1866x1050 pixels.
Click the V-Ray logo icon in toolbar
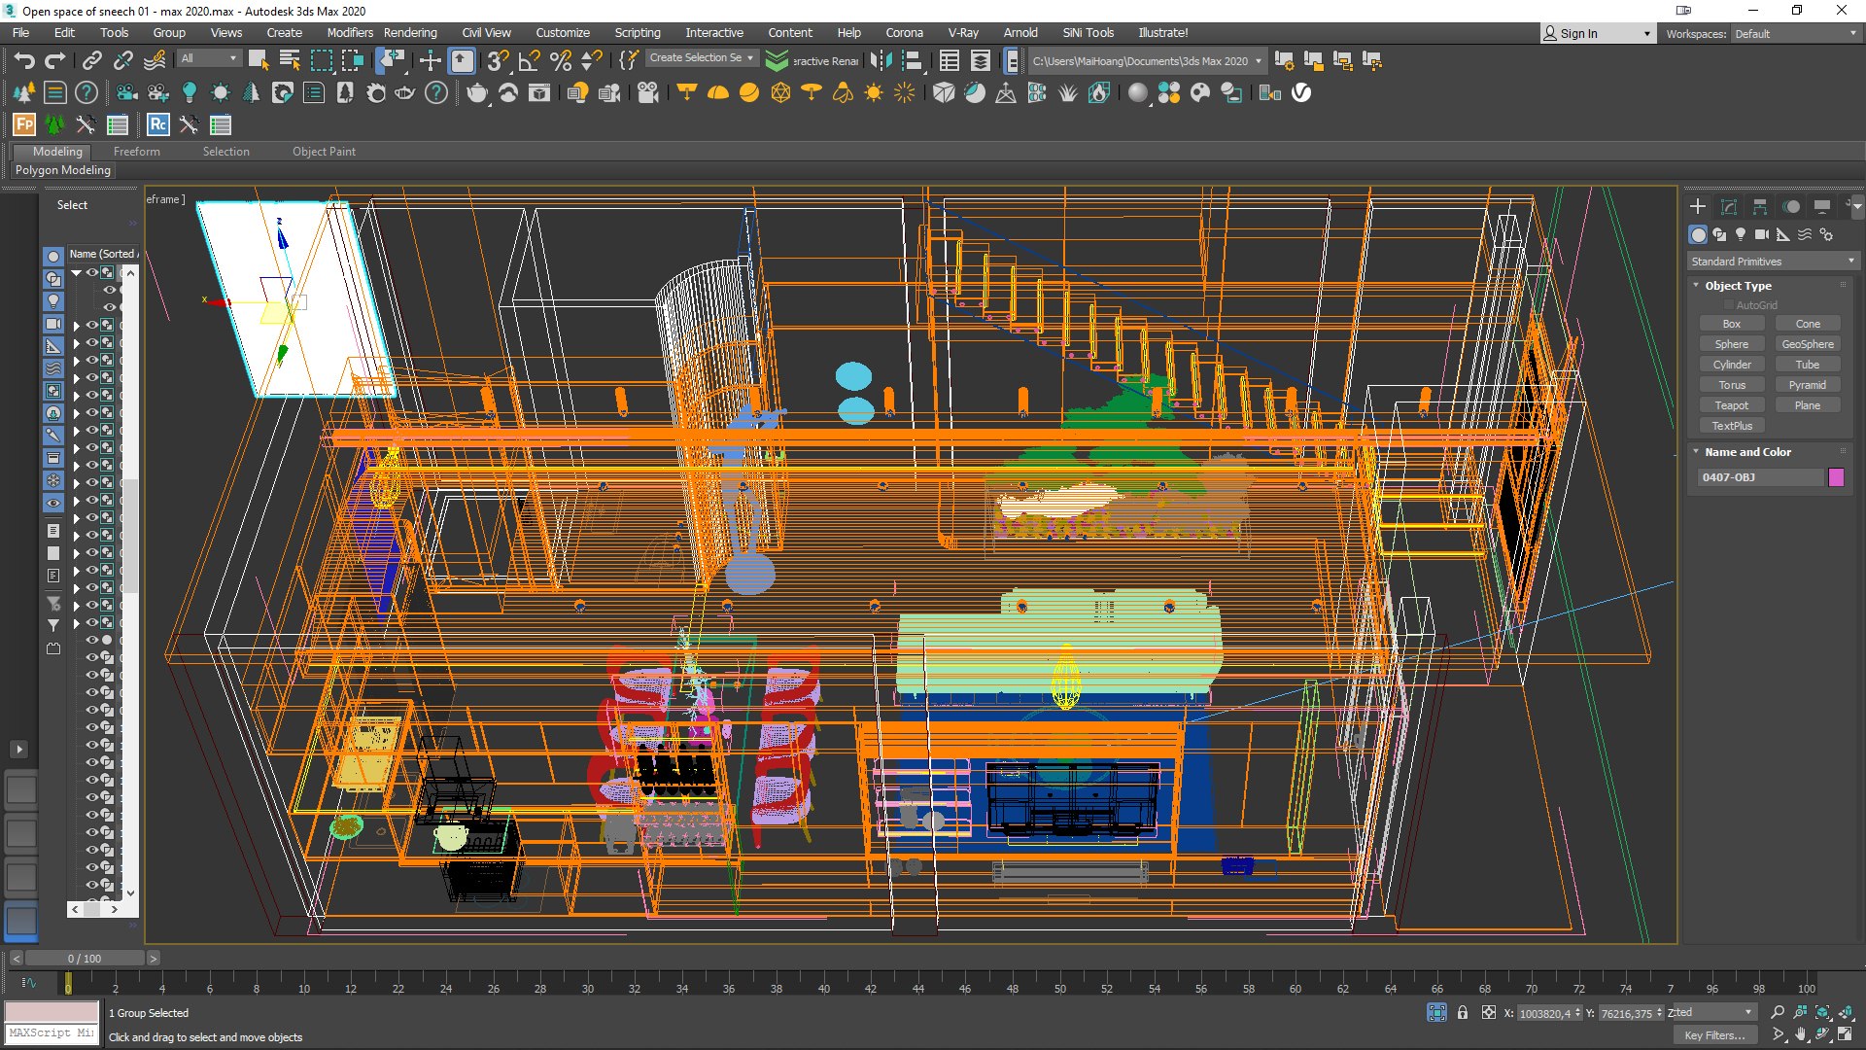(1301, 93)
